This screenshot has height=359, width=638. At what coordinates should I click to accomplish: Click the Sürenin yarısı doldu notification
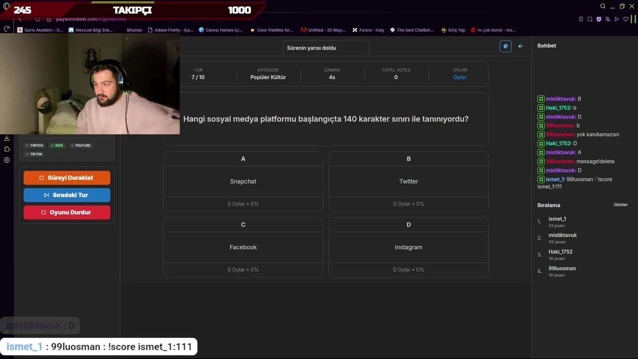click(326, 48)
